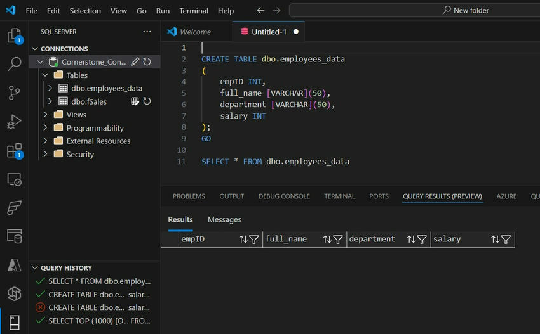Click the edit pencil on Cornerstone connection
Viewport: 540px width, 334px height.
tap(135, 62)
